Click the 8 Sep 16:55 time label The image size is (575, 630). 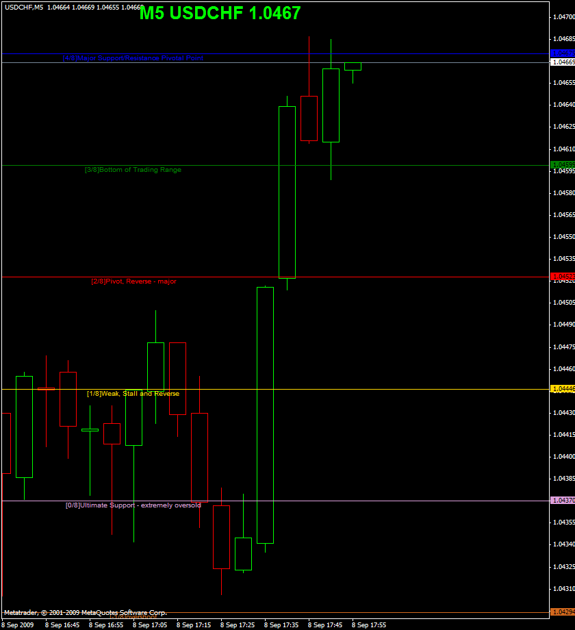pyautogui.click(x=106, y=625)
